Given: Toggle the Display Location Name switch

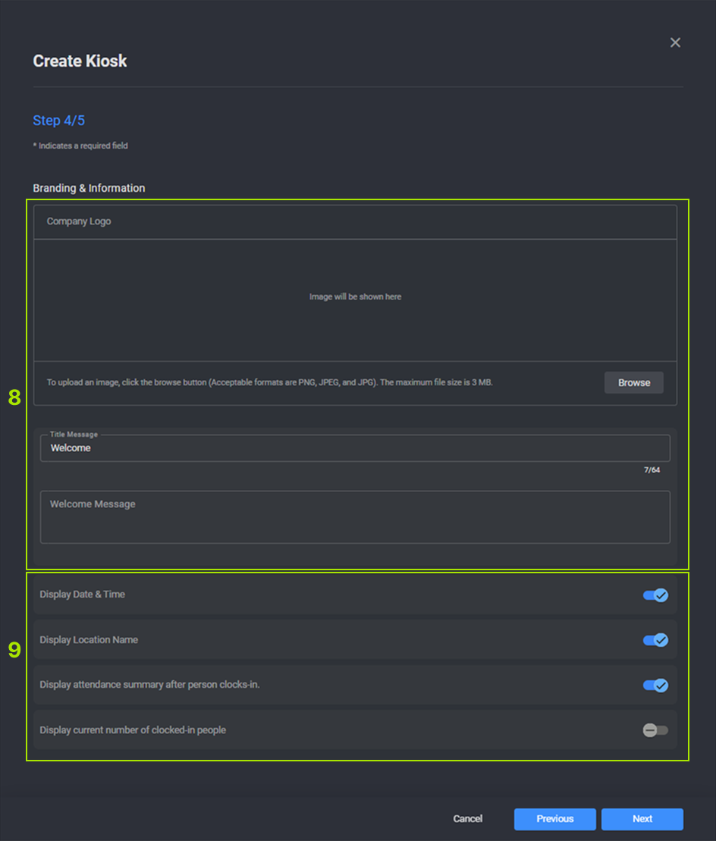Looking at the screenshot, I should click(655, 640).
